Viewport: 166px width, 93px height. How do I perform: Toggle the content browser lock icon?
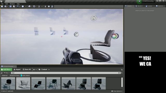[122, 69]
